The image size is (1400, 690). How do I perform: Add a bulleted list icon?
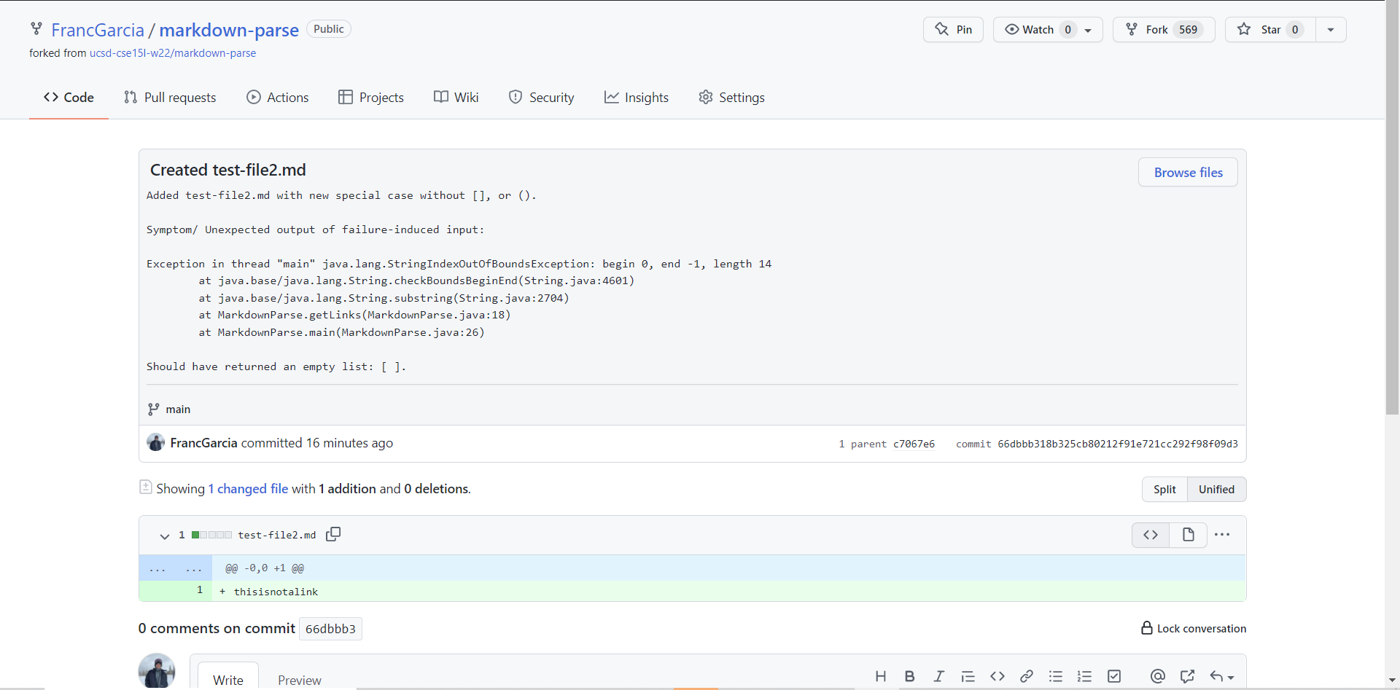point(1056,676)
